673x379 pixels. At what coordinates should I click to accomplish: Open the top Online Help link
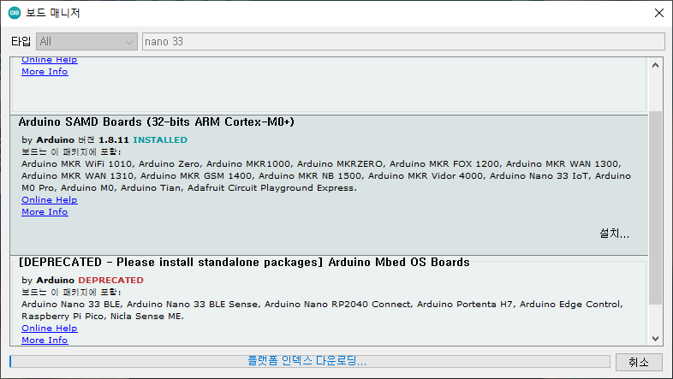tap(50, 60)
